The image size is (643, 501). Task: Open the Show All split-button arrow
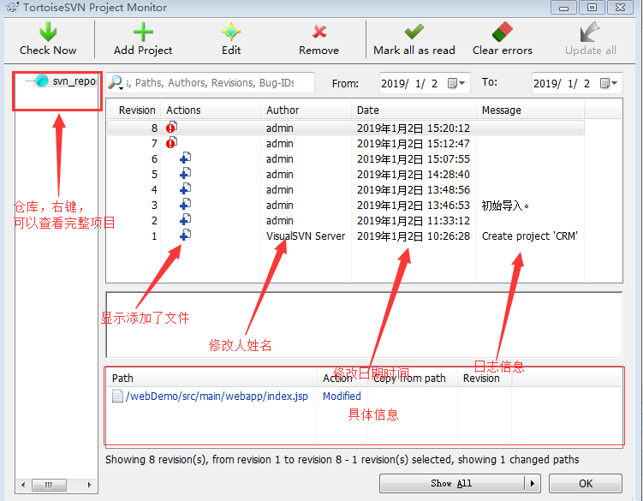533,483
